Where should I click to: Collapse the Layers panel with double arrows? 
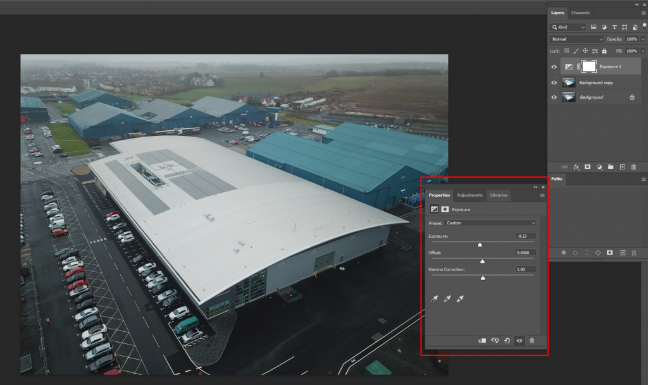pos(637,4)
